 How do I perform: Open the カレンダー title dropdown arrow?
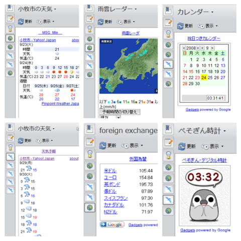[212, 12]
